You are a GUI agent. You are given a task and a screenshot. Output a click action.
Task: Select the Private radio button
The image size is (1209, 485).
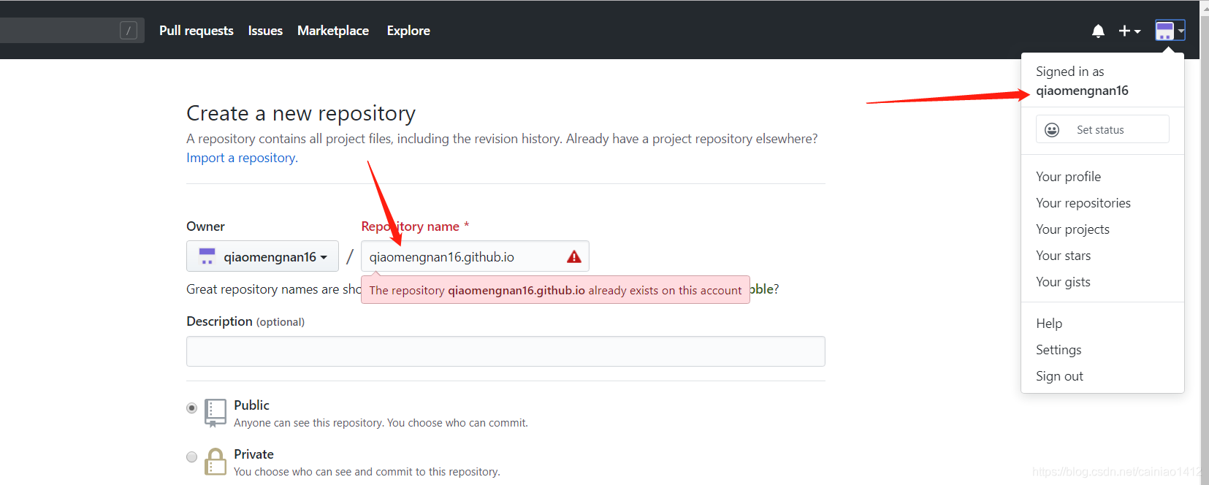point(191,457)
